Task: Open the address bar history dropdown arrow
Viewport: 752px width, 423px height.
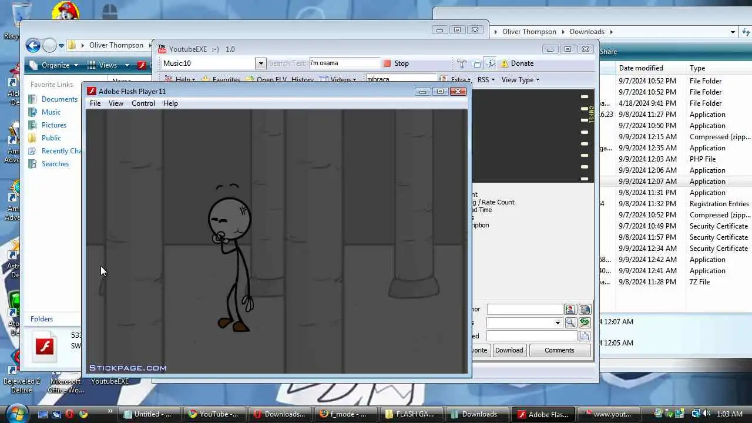Action: (x=733, y=32)
